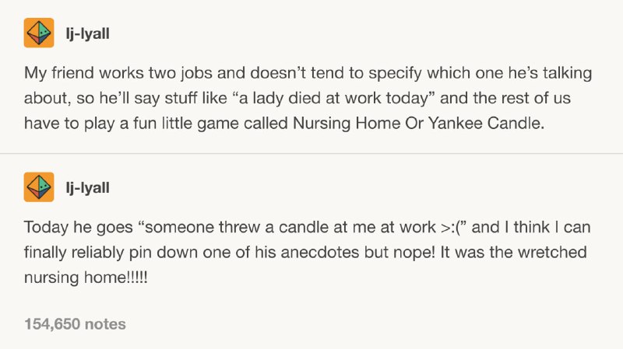Click the word "anecdotes" in second post
623x349 pixels.
tap(320, 253)
